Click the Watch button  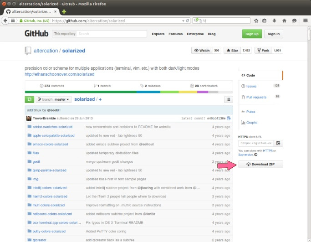(x=202, y=51)
